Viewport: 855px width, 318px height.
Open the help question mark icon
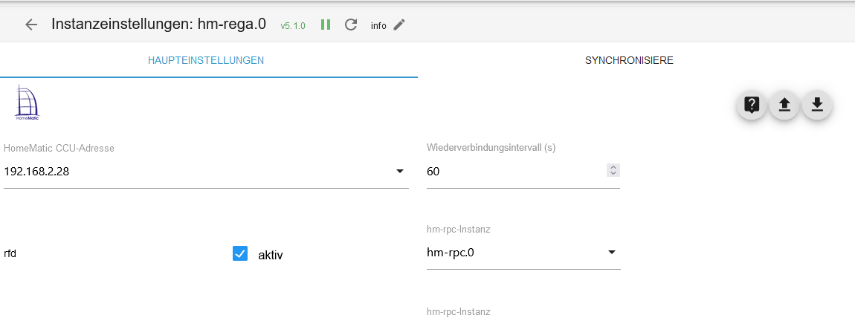[x=752, y=105]
